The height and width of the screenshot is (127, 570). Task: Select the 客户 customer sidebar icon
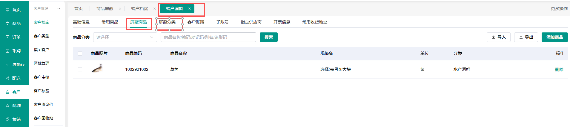7,92
